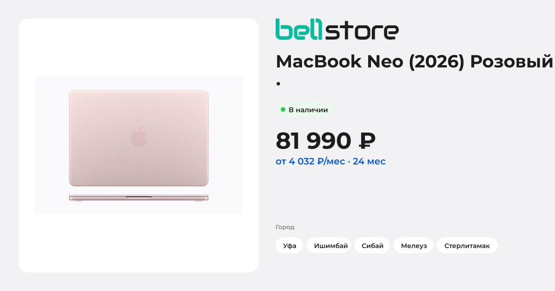Click the 24 мес installment term text
Screen dimensions: 555x291
pos(369,161)
